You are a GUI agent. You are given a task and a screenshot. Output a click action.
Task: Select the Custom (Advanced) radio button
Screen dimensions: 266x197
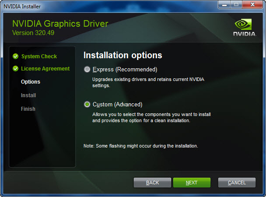tap(87, 104)
